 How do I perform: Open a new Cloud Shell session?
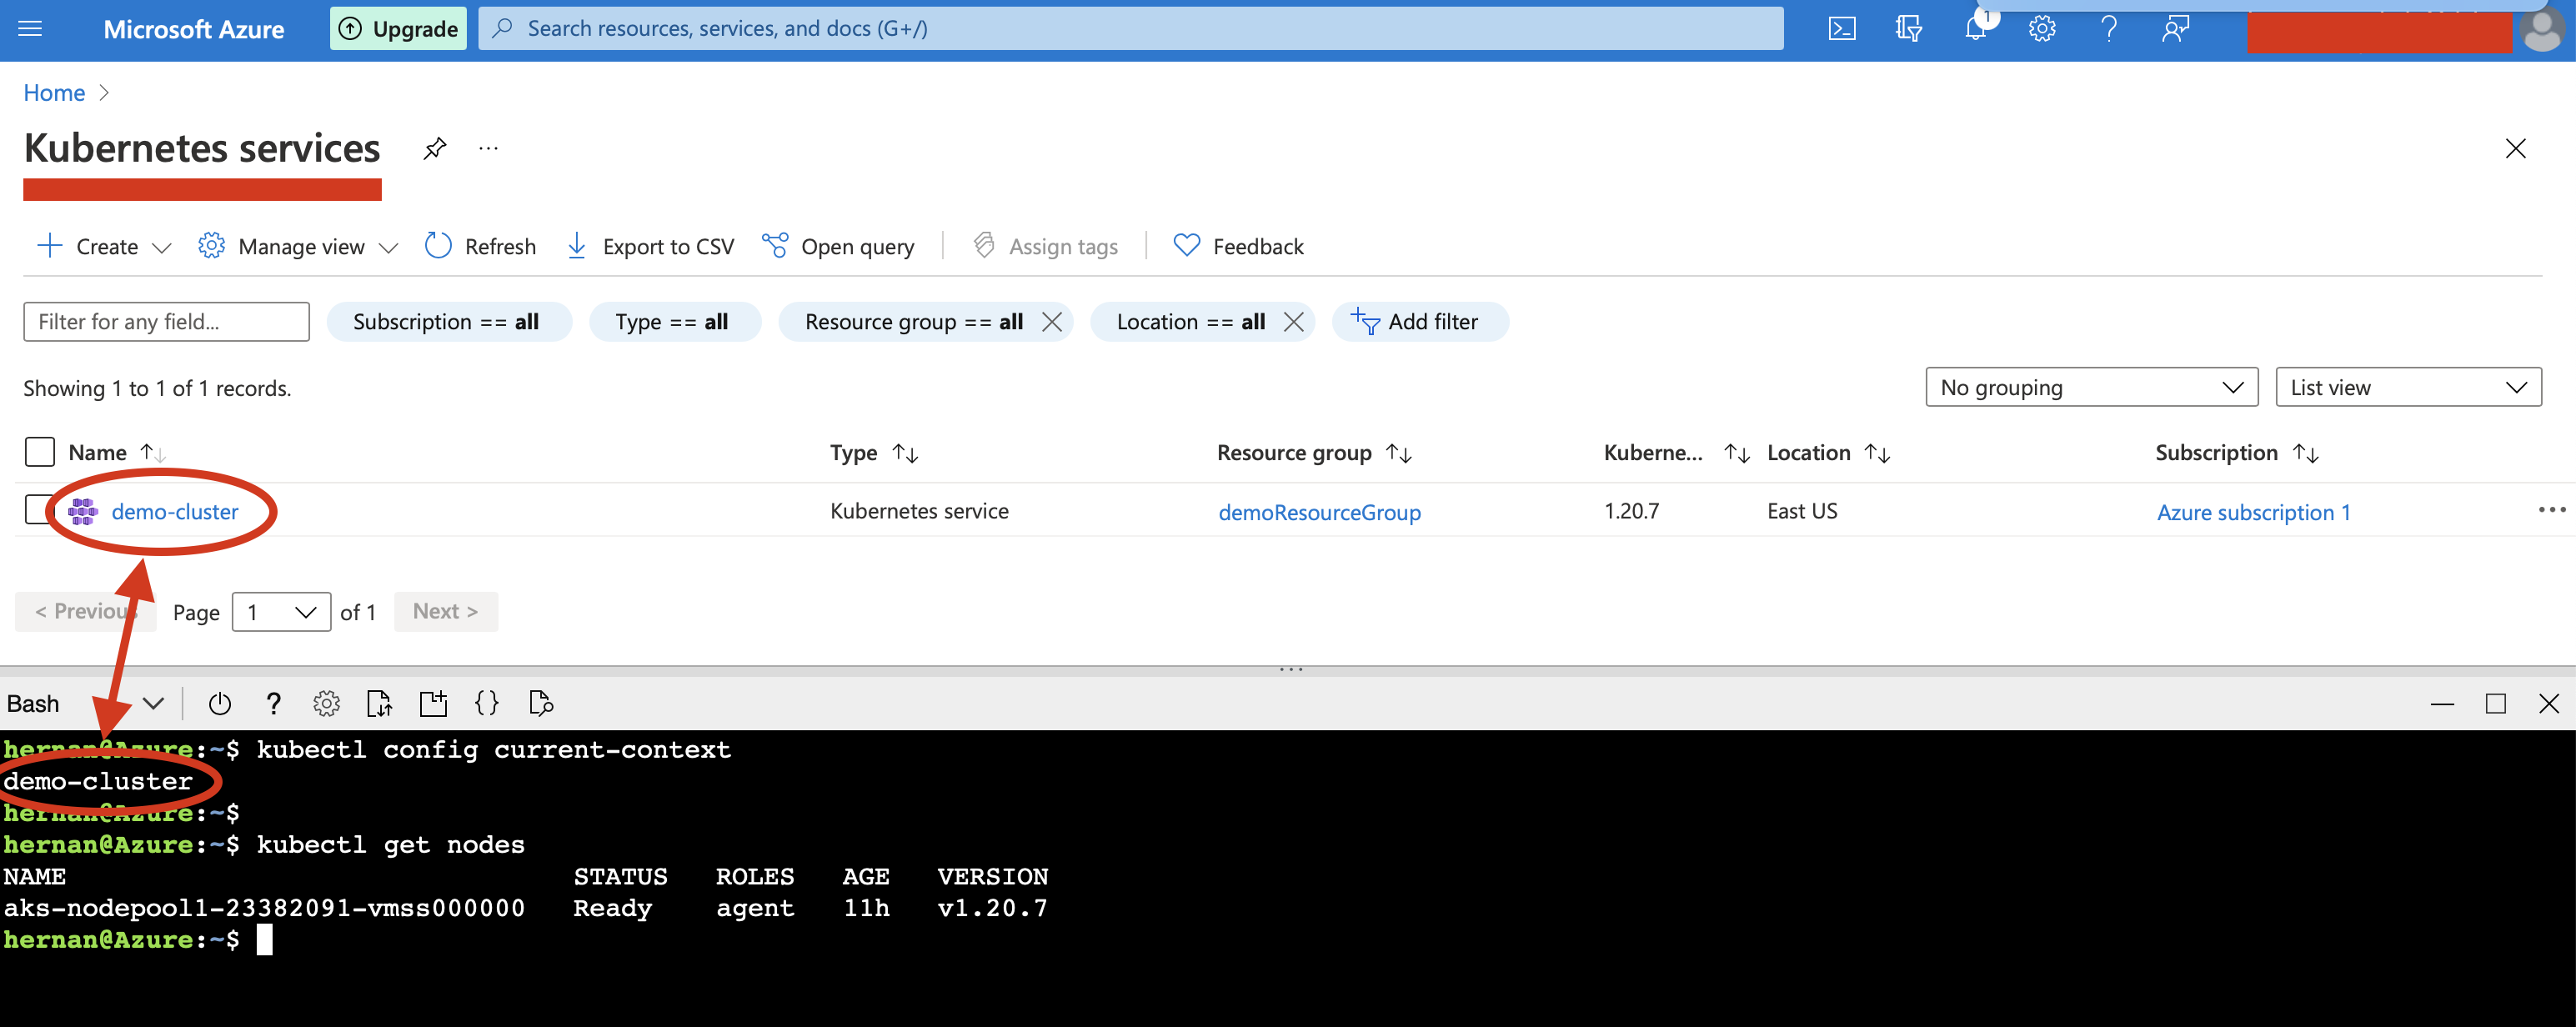433,704
